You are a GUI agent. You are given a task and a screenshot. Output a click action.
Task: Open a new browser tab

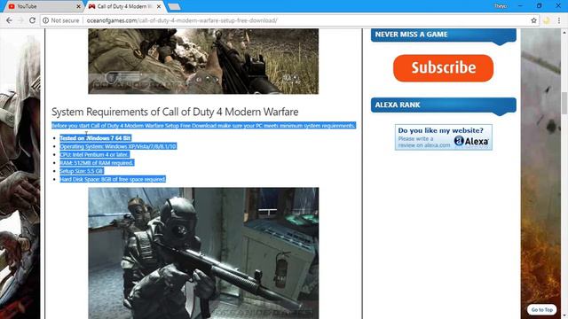[x=174, y=6]
